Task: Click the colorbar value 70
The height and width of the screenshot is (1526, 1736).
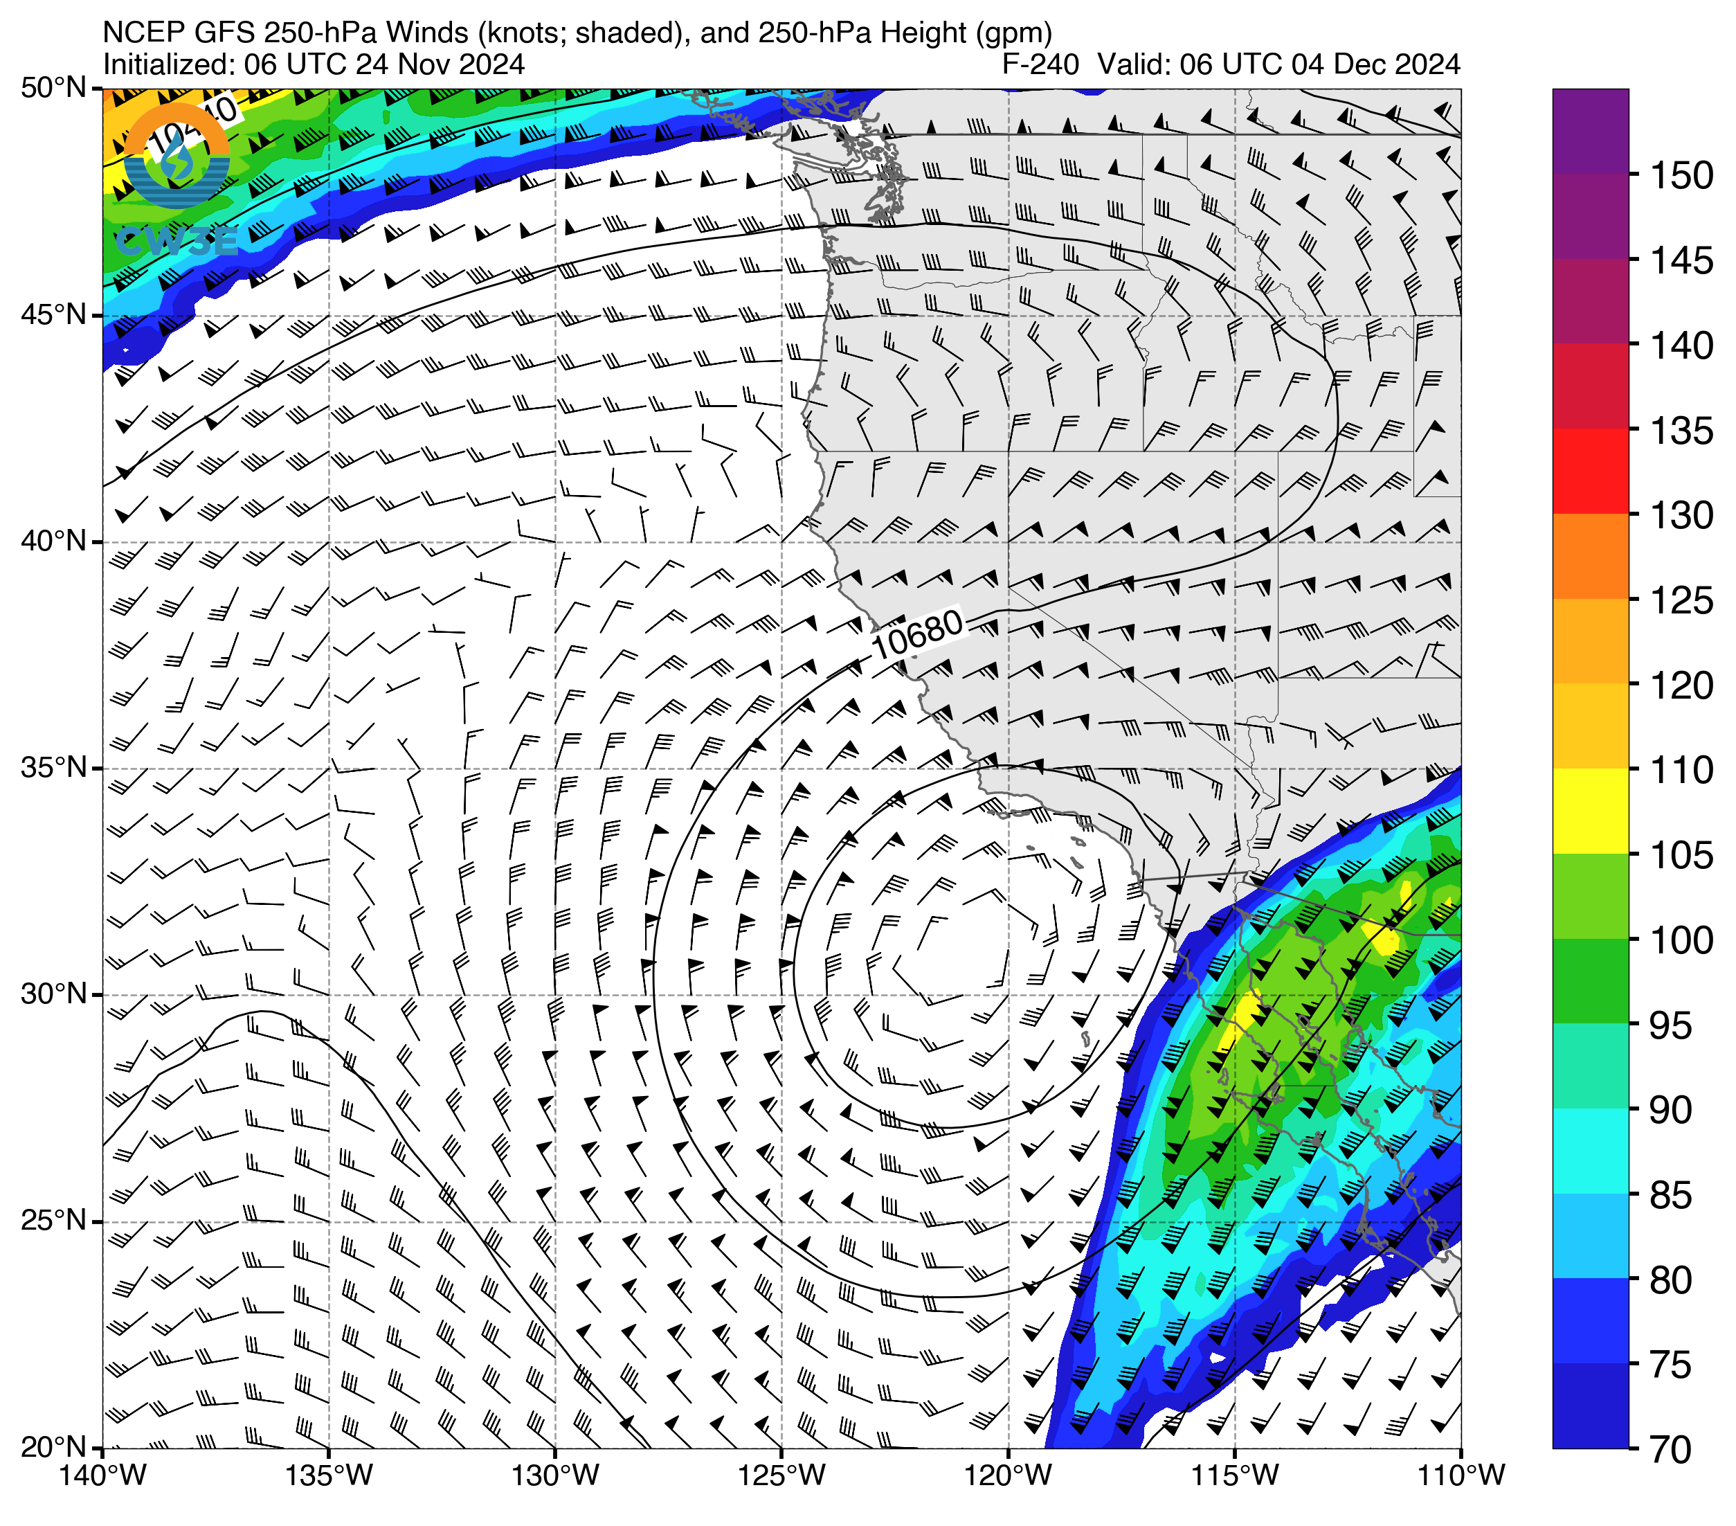Action: click(1670, 1450)
